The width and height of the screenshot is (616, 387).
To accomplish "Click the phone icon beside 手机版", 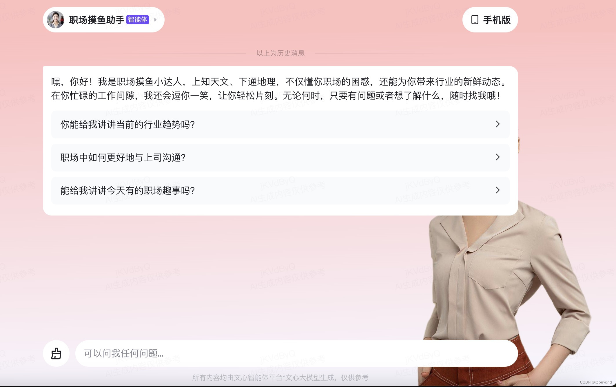I will (475, 20).
